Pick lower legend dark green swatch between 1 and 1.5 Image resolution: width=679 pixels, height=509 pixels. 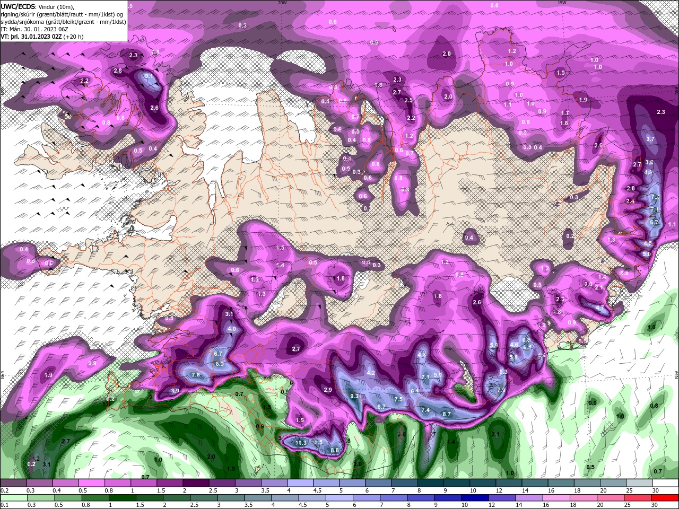click(123, 497)
